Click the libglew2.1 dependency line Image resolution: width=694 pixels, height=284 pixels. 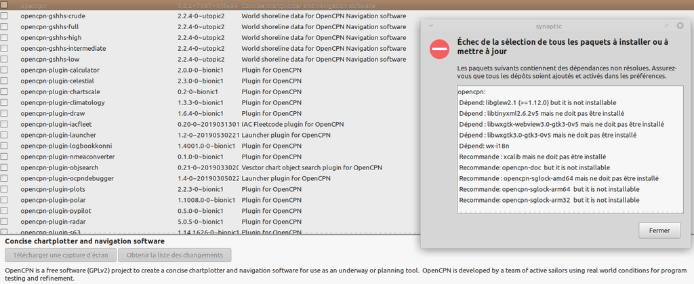[537, 102]
